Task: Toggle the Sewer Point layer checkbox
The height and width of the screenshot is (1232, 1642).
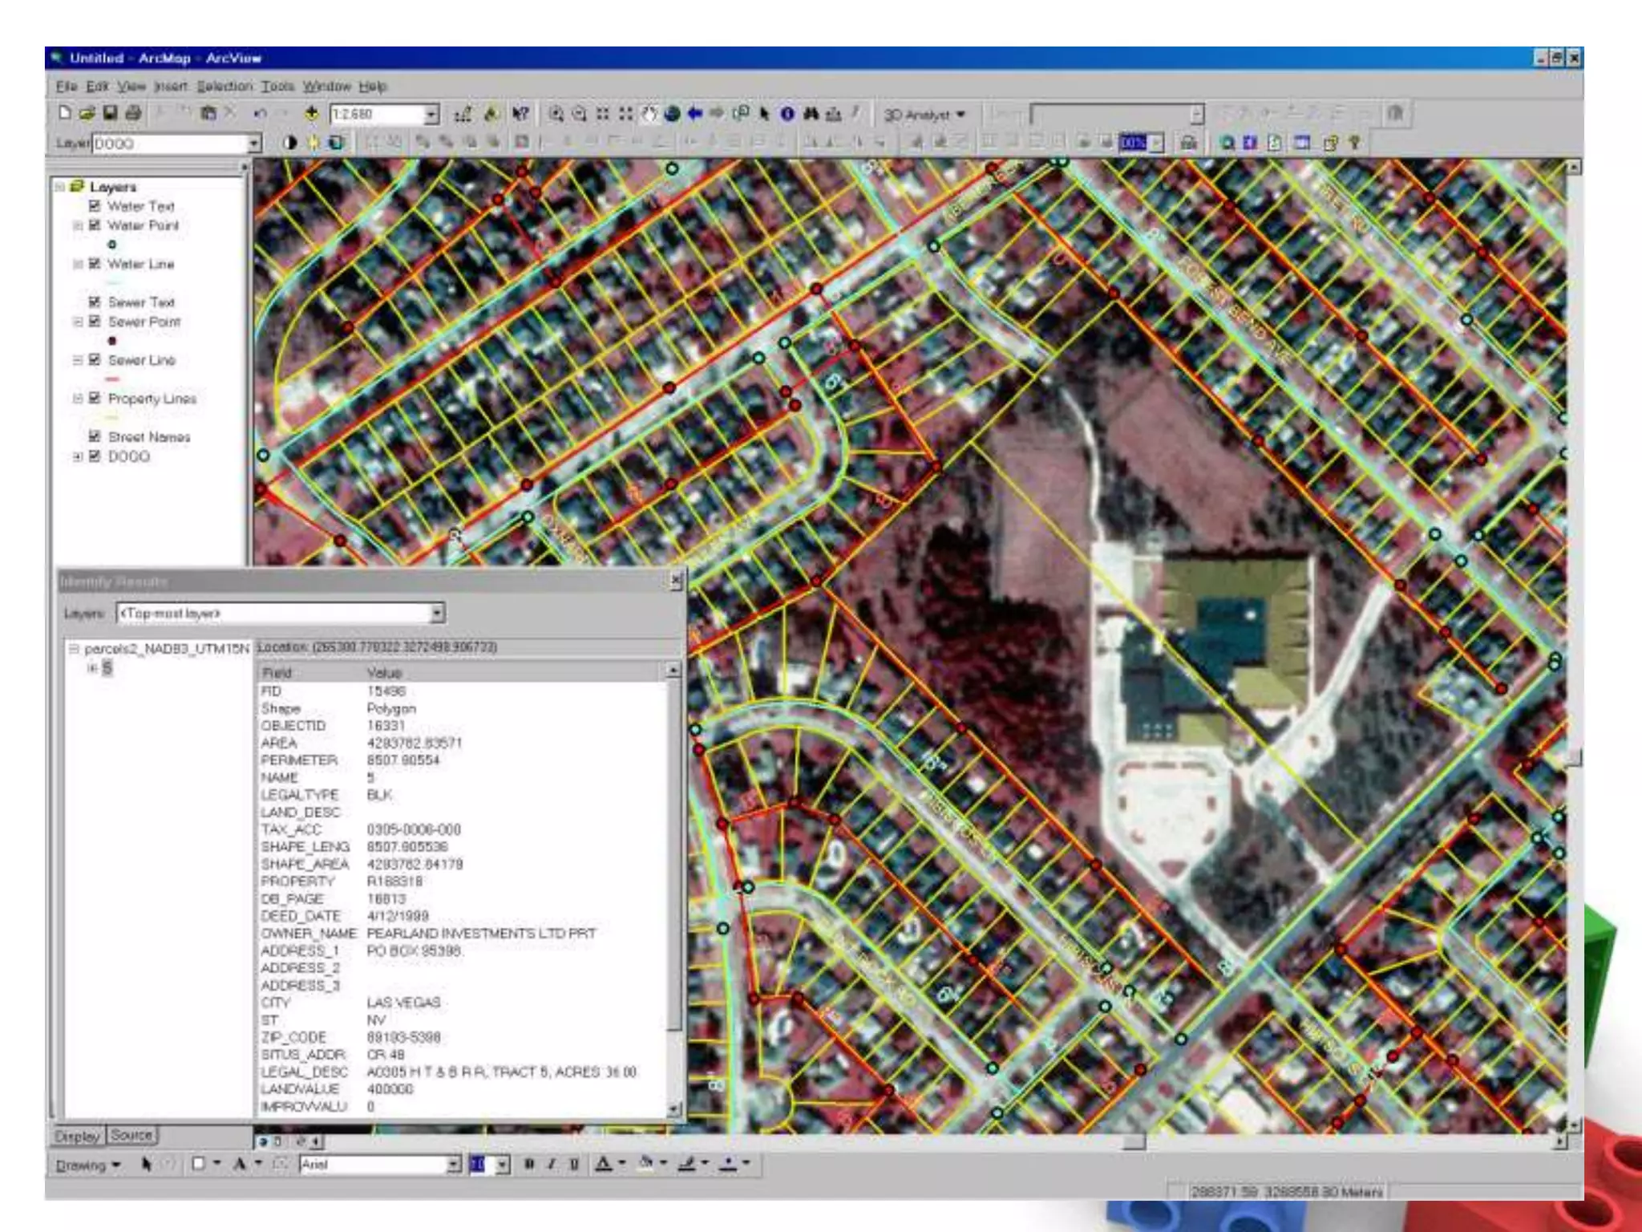Action: tap(95, 322)
